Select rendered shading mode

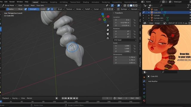coord(136,5)
